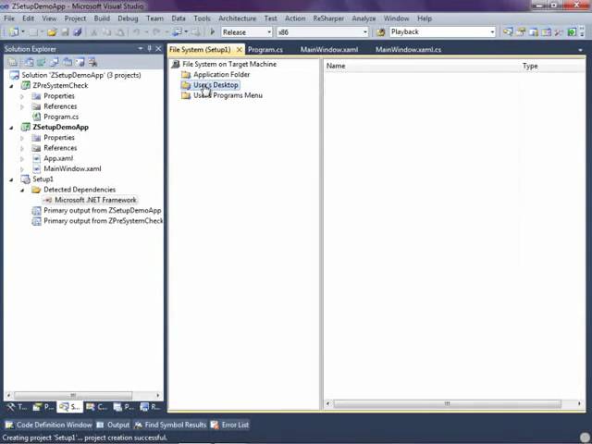
Task: Open the Playback dropdown
Action: click(x=492, y=32)
